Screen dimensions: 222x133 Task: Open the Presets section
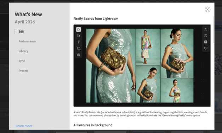point(23,71)
